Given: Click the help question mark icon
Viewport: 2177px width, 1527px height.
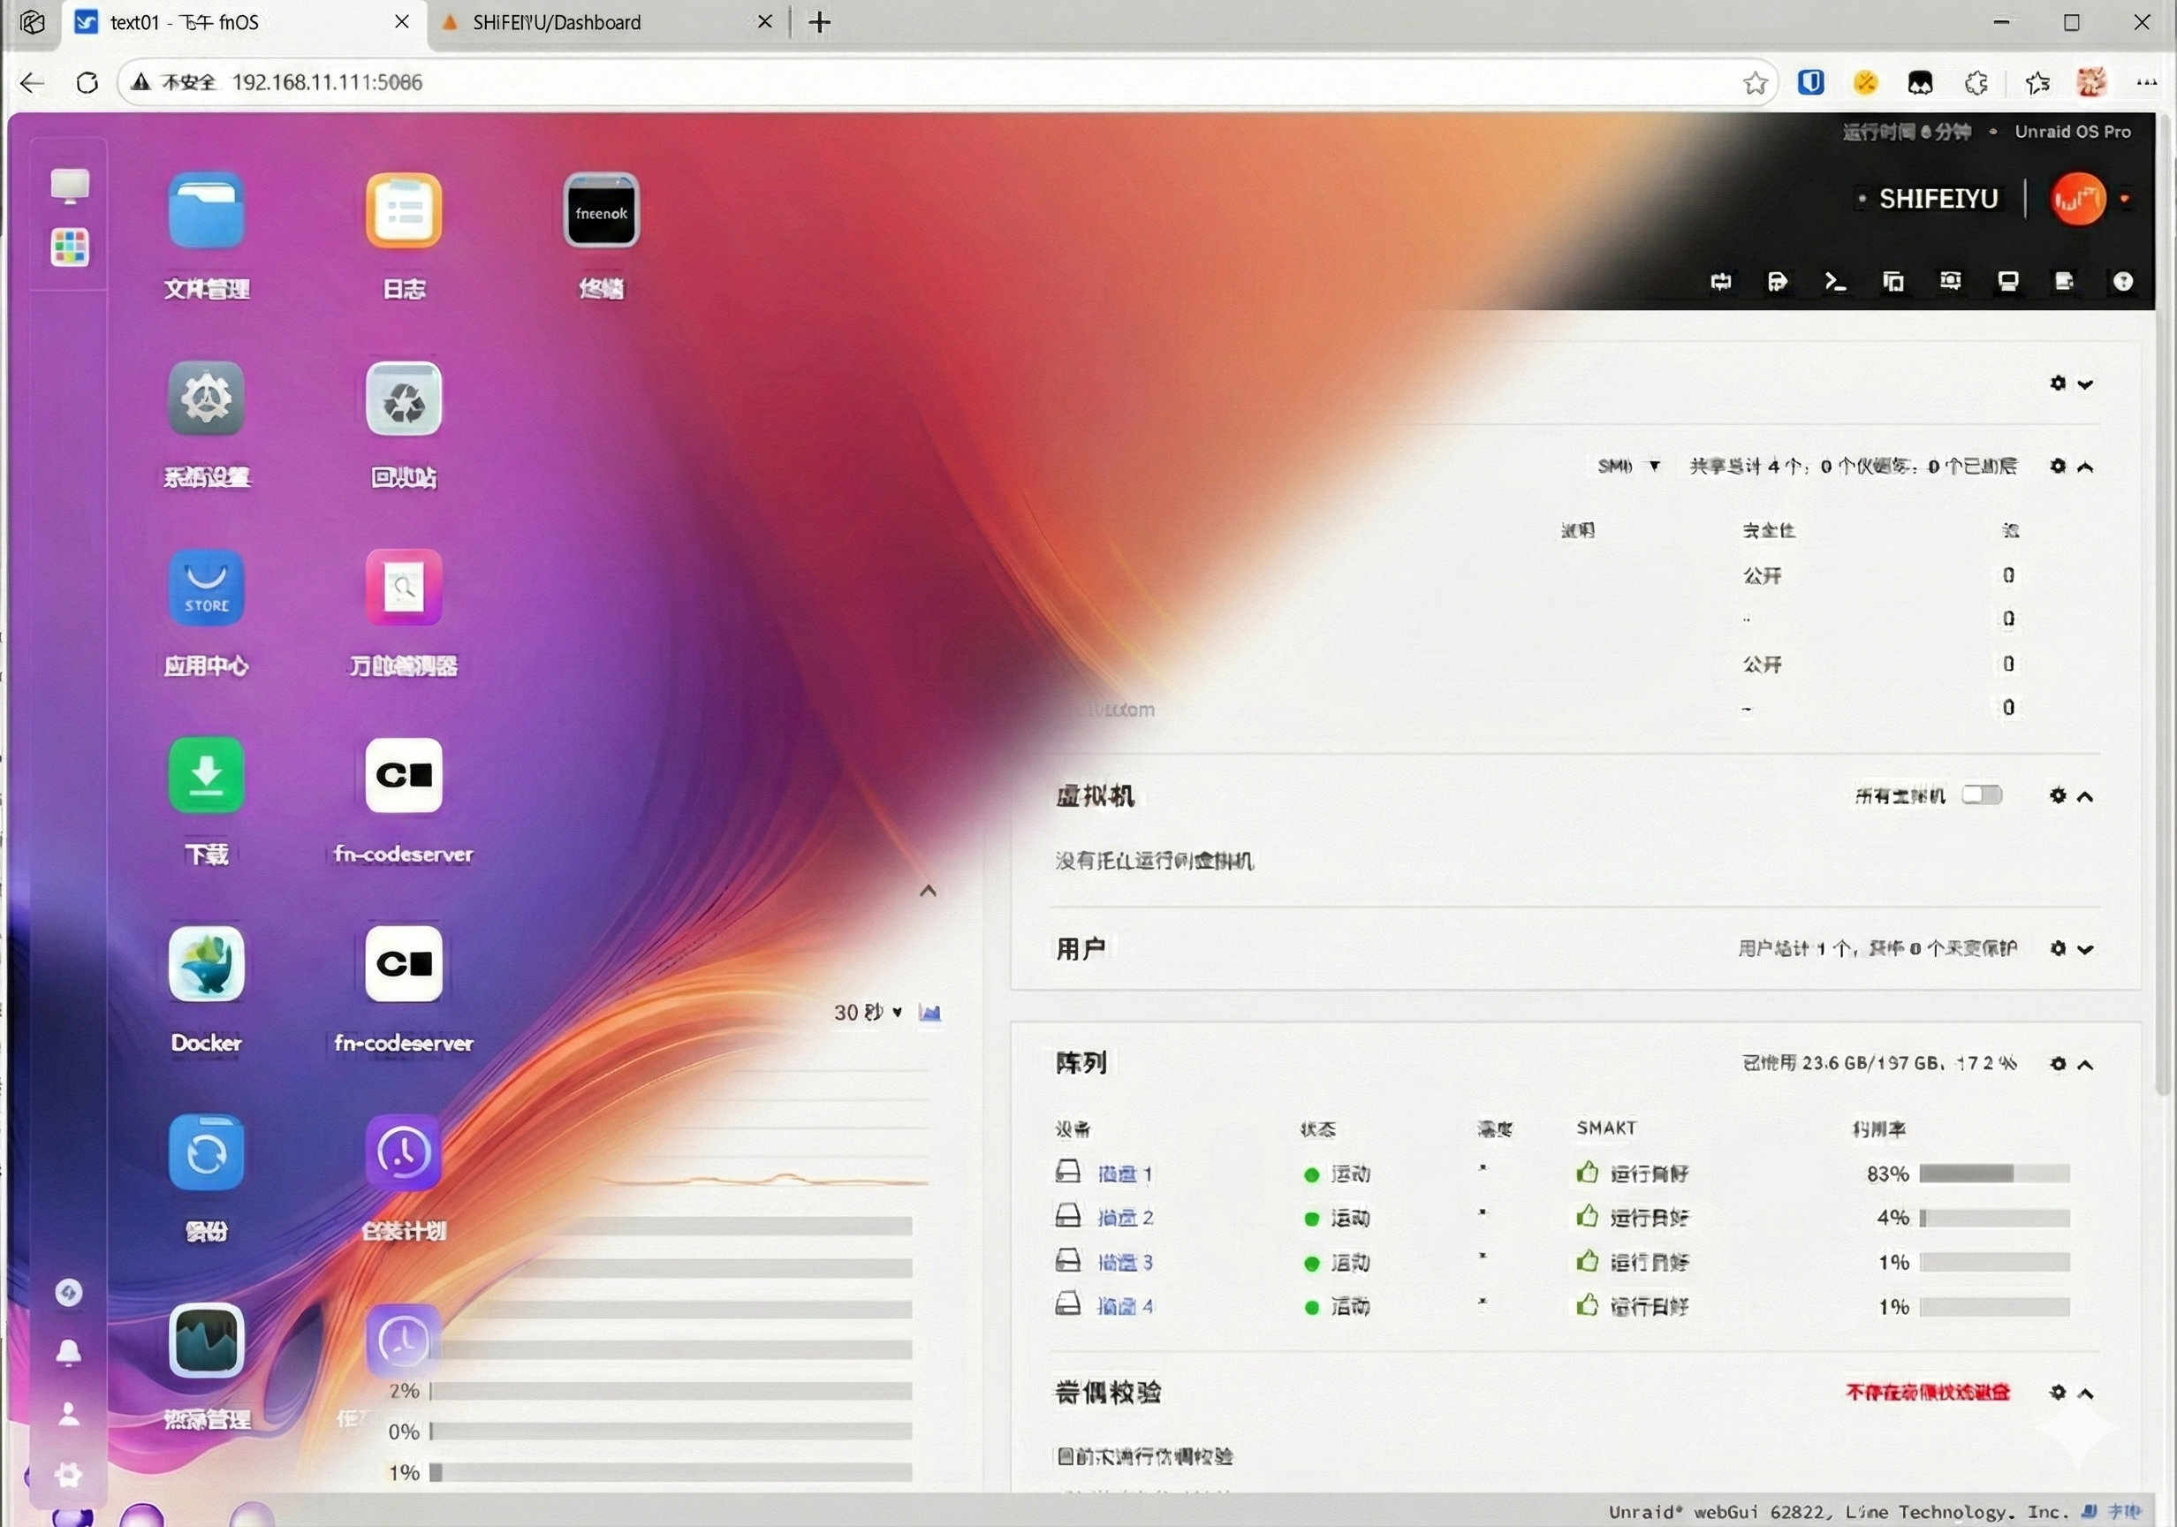Looking at the screenshot, I should coord(2122,282).
